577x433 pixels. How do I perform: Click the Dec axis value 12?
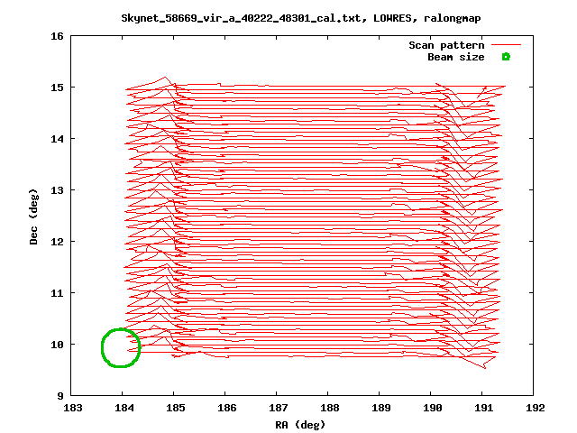57,242
